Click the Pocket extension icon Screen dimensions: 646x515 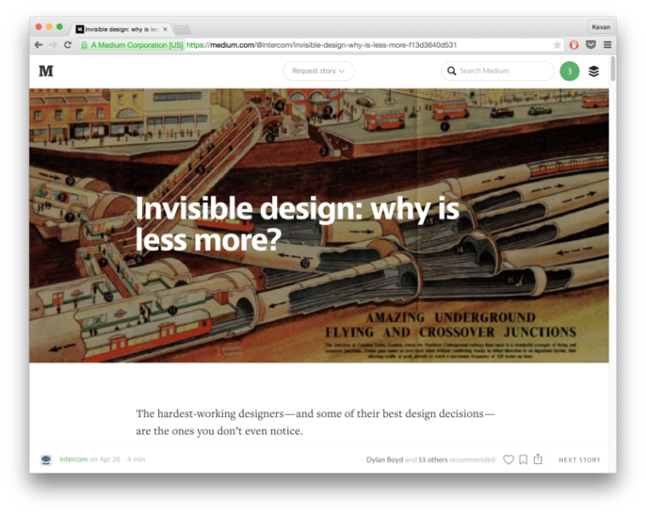(x=591, y=45)
